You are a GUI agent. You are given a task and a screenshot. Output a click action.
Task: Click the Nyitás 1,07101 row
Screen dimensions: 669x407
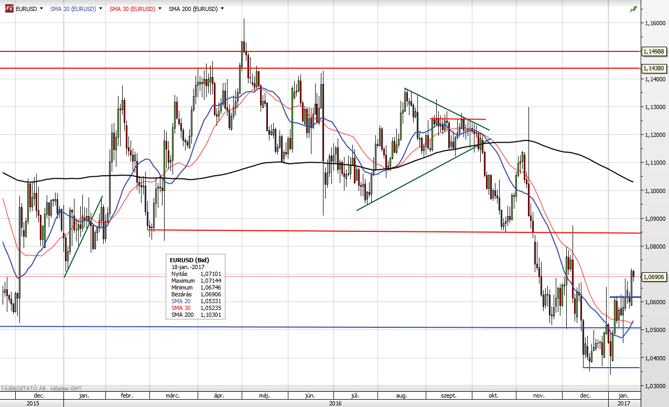pyautogui.click(x=196, y=274)
